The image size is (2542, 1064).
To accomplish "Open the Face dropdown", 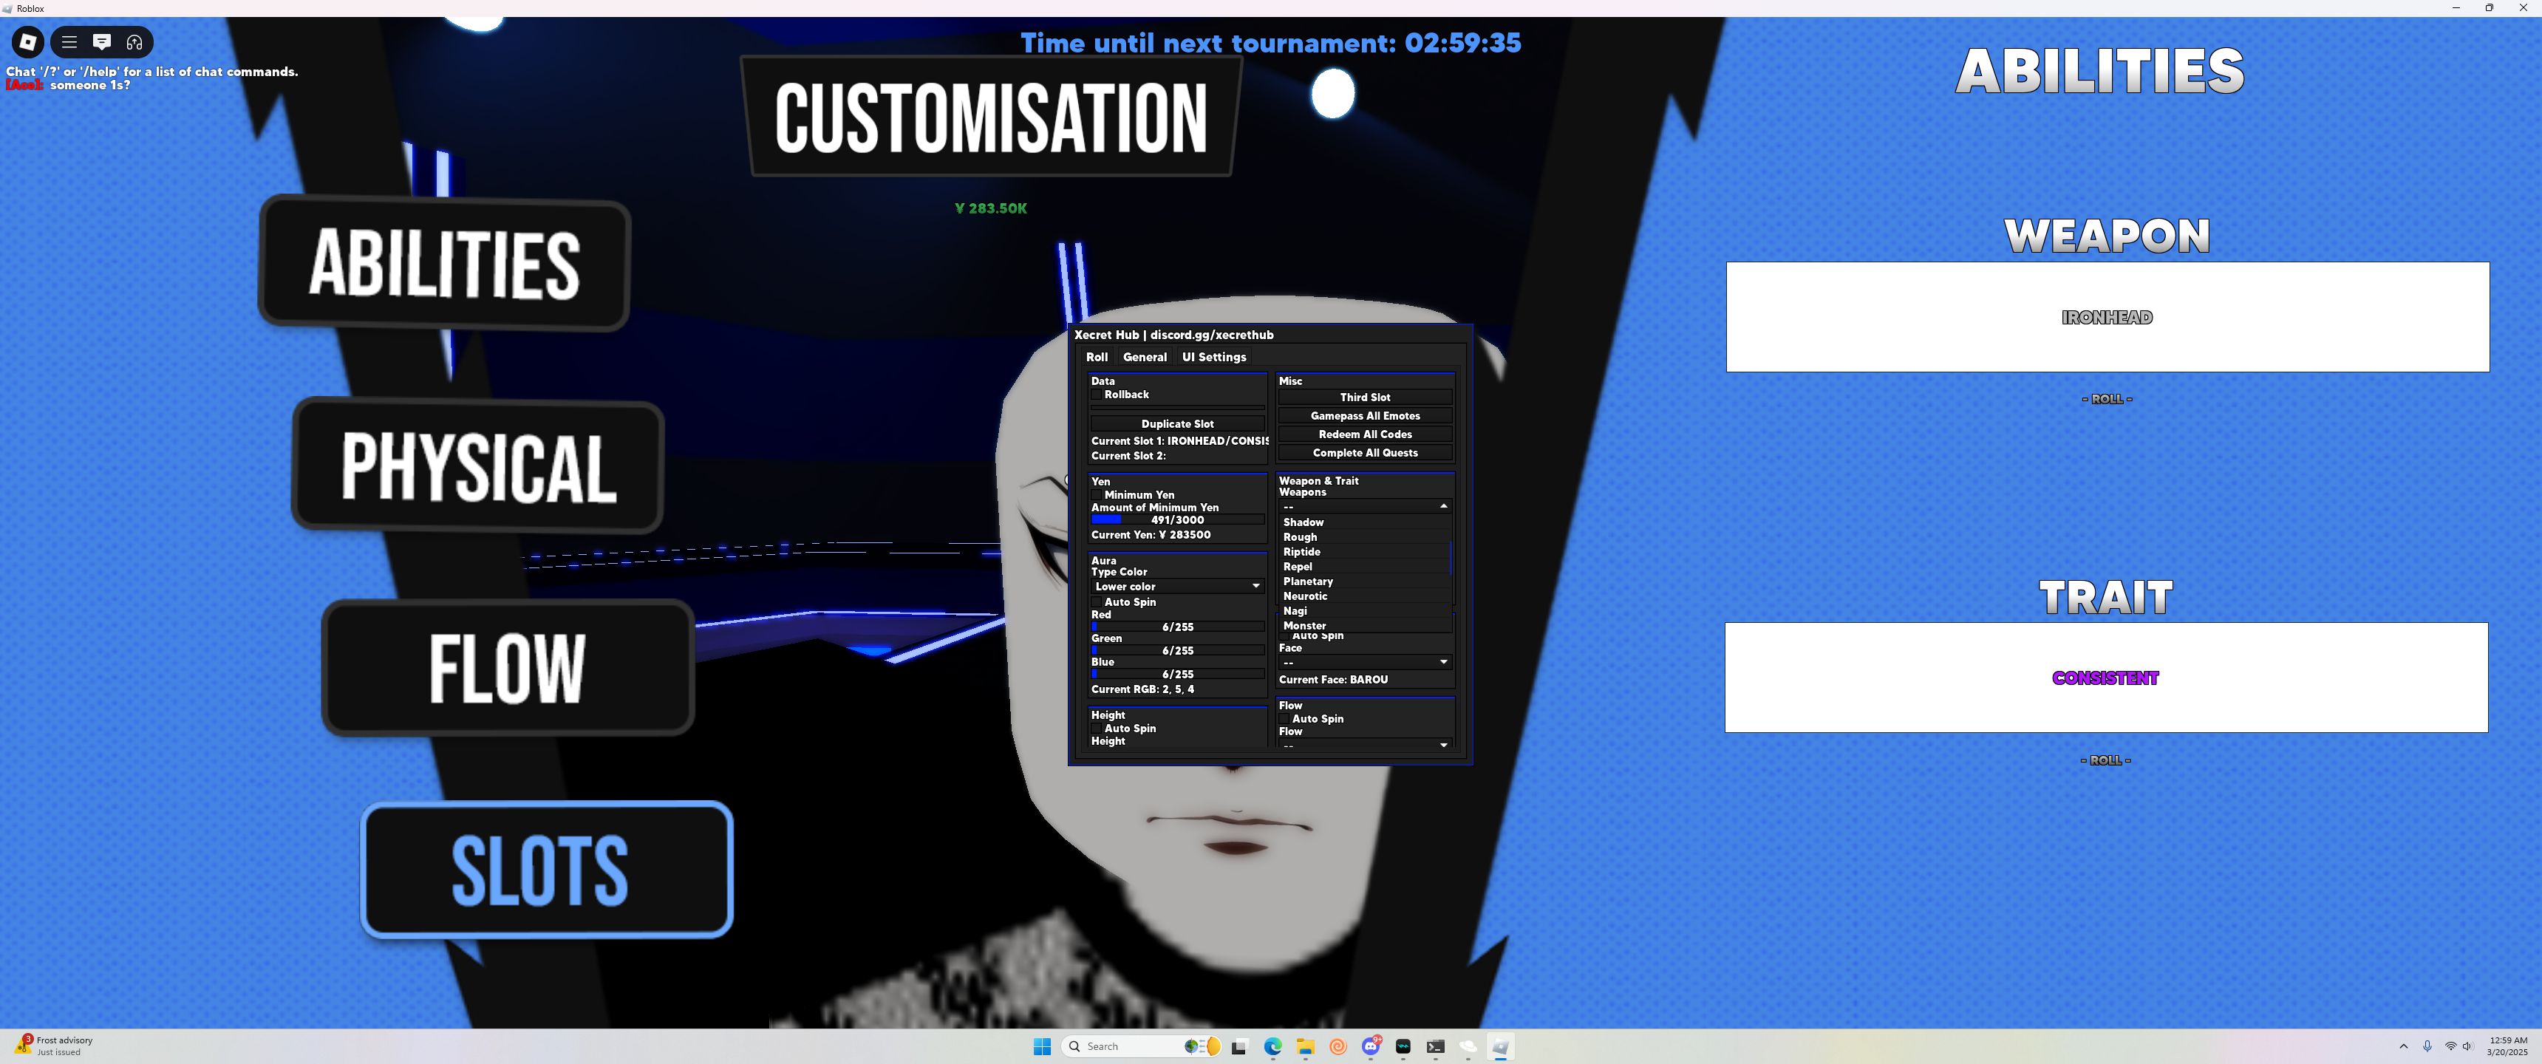I will tap(1364, 662).
